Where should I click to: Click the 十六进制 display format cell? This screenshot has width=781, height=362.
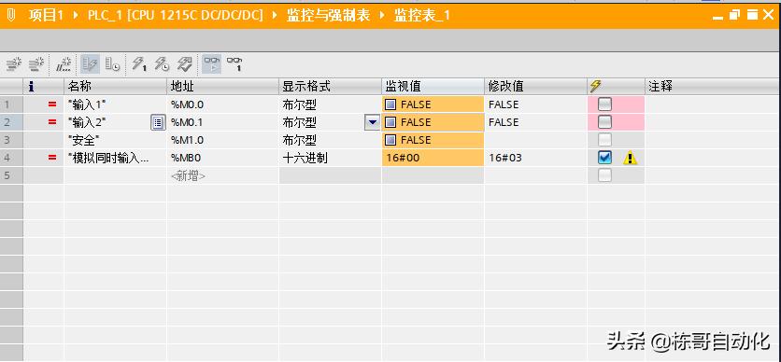pyautogui.click(x=330, y=158)
